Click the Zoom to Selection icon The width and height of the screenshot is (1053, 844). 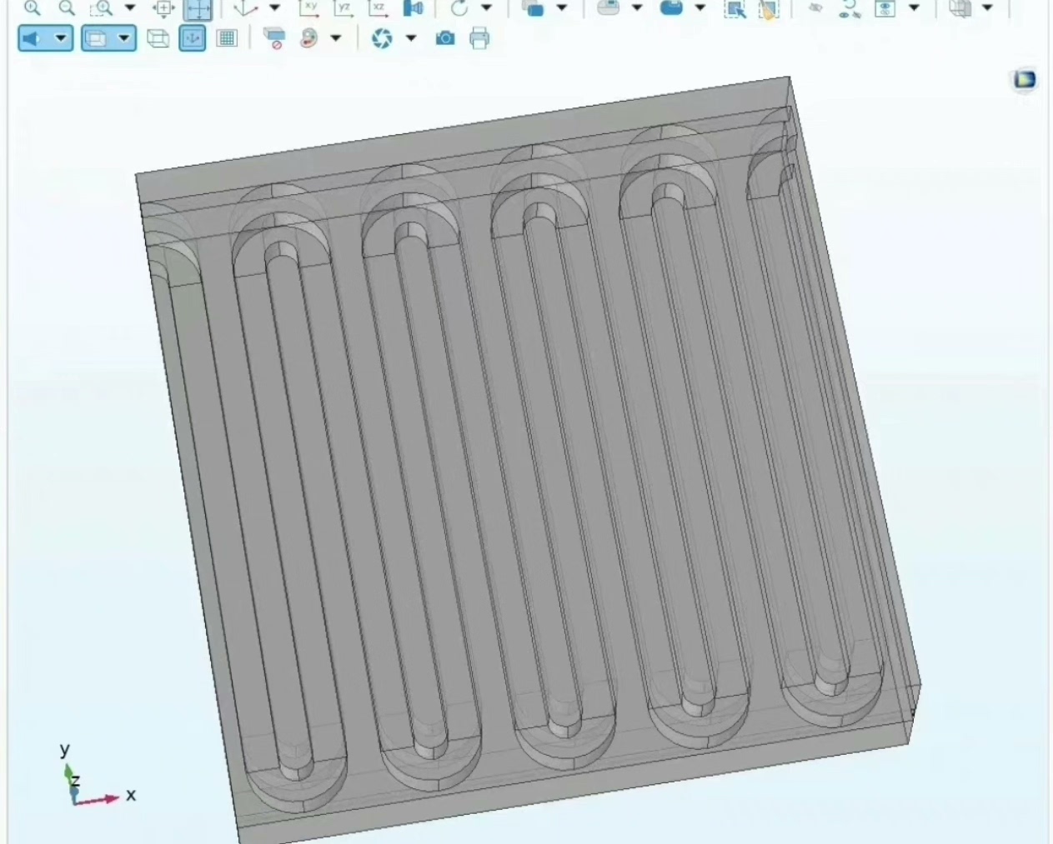point(163,8)
